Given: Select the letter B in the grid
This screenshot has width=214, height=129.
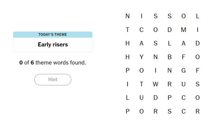Looking at the screenshot, I should 169,57.
